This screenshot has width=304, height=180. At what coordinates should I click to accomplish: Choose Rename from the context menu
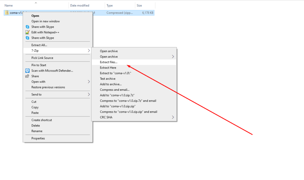37,131
